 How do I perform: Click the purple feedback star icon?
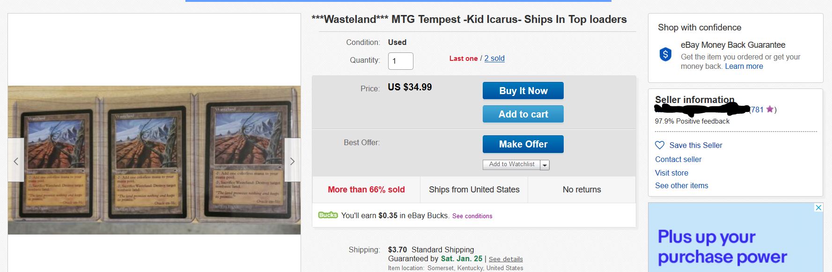pos(770,110)
